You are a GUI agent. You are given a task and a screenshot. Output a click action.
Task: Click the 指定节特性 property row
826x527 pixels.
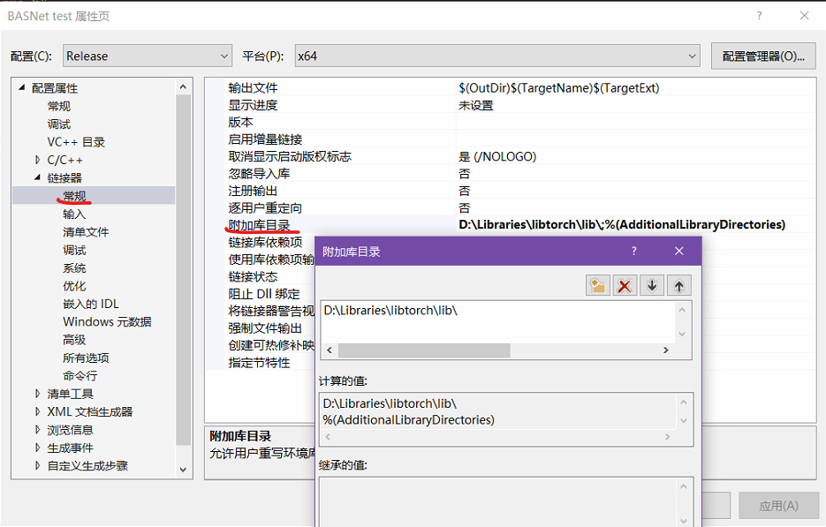(x=259, y=363)
